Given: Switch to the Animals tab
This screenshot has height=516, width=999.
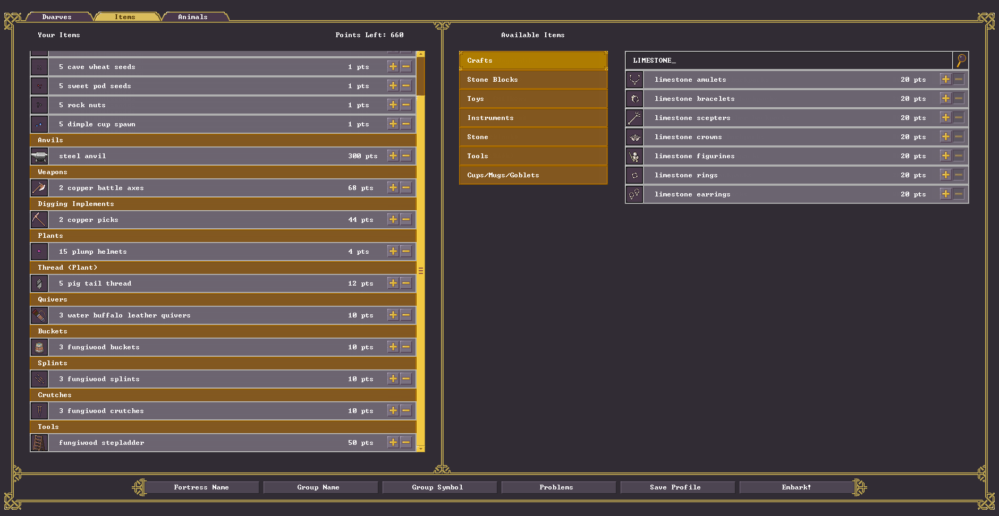Looking at the screenshot, I should (x=193, y=17).
